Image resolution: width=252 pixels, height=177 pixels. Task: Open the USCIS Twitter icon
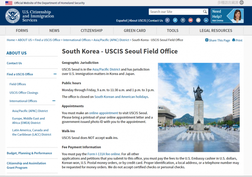click(x=175, y=20)
